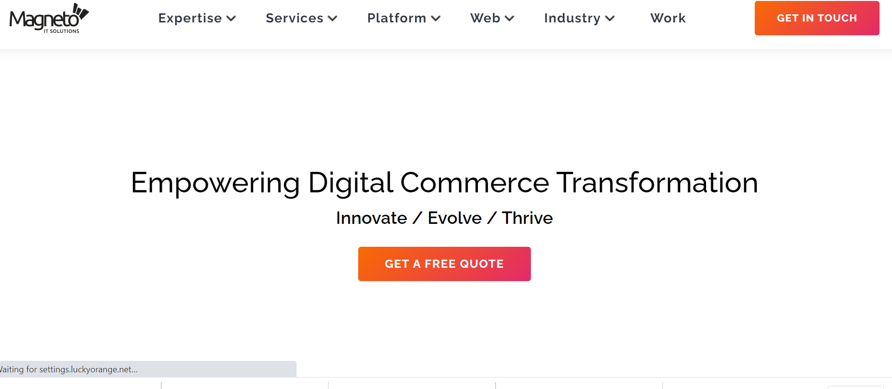Image resolution: width=892 pixels, height=389 pixels.
Task: Click the Empowering Digital Commerce Transformation headline
Action: (444, 183)
